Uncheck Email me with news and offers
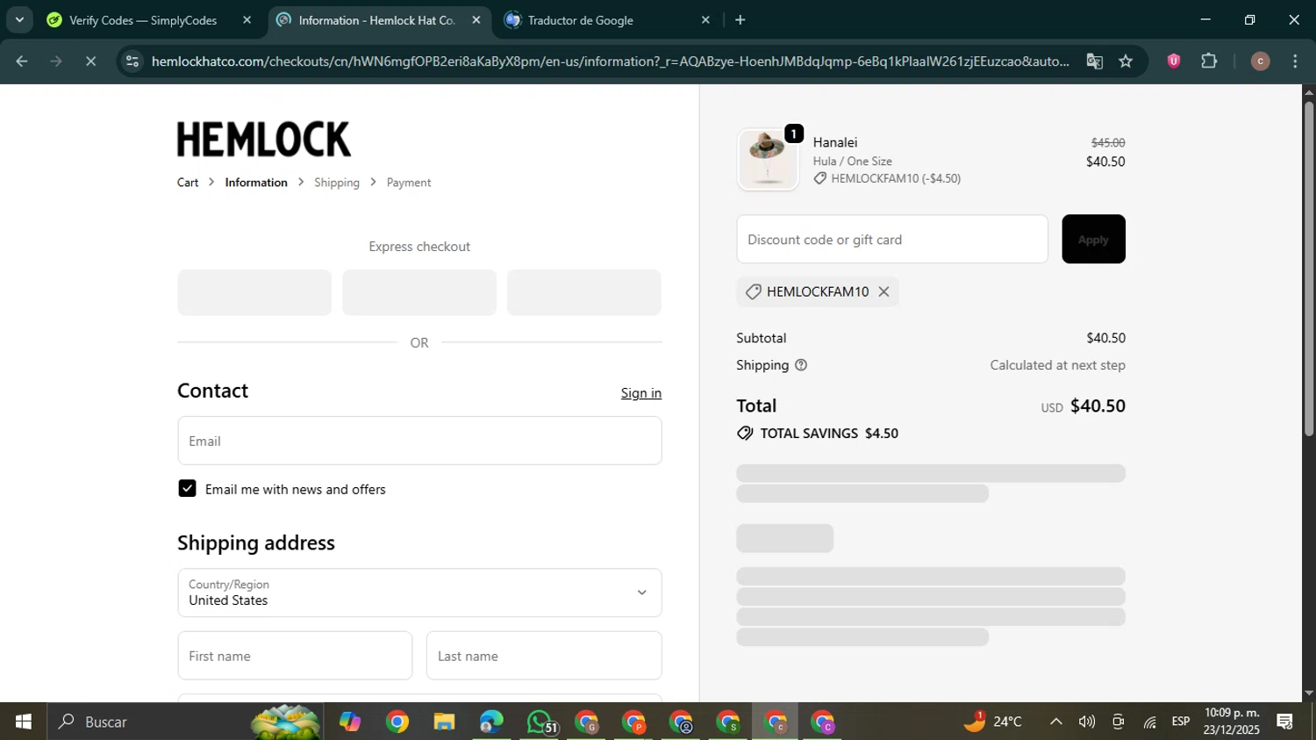Viewport: 1316px width, 740px height. tap(187, 489)
